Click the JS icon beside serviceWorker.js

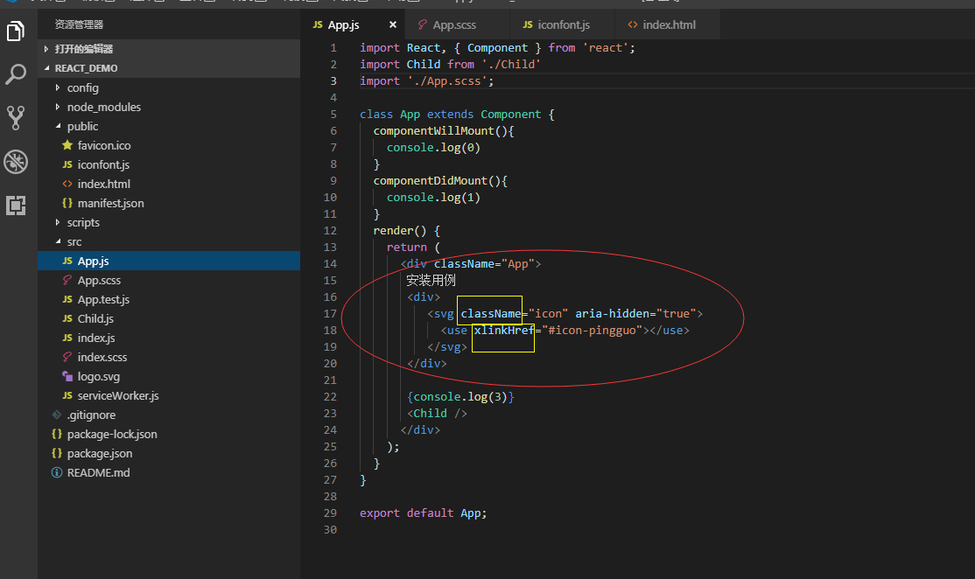click(67, 395)
